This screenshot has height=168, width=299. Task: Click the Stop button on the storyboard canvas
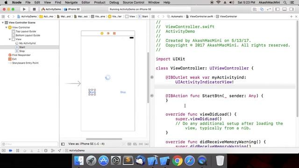coord(123,92)
